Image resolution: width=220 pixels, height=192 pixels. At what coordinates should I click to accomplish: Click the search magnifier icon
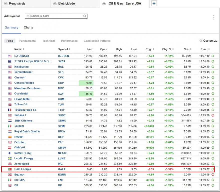[x=84, y=16]
